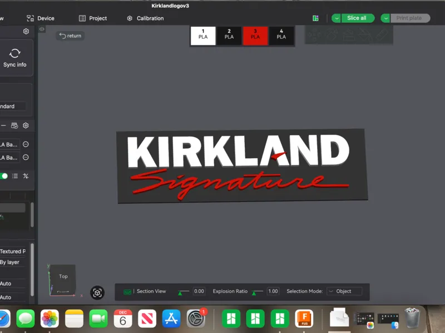Viewport: 445px width, 333px height.
Task: Select the Kirkland Signature logo model
Action: tap(242, 166)
